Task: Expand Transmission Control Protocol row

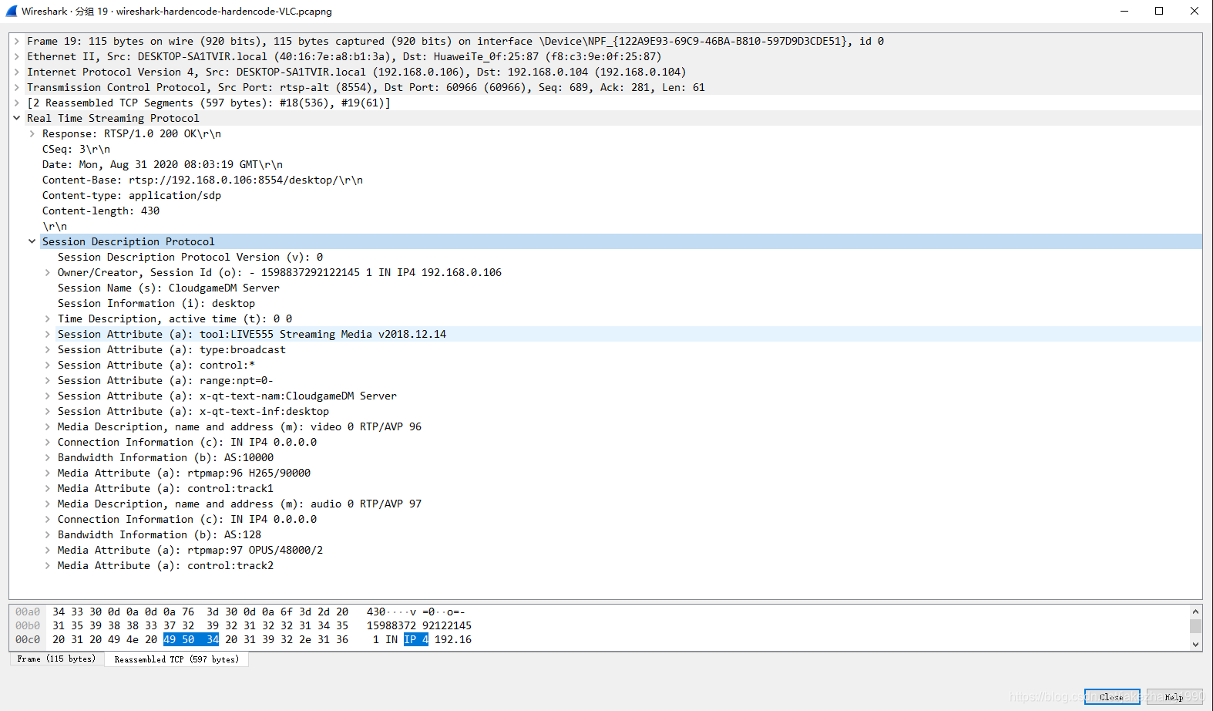Action: click(x=17, y=87)
